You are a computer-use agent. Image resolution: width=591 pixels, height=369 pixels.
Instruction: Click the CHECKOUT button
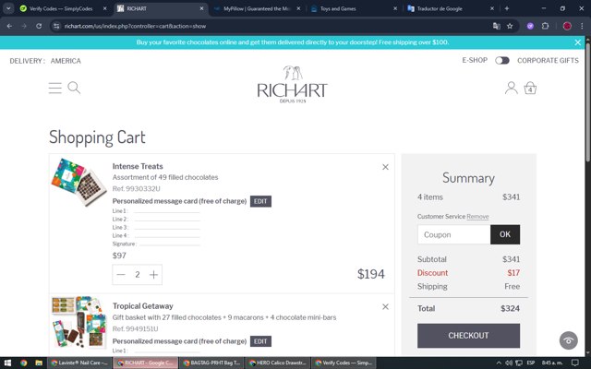[468, 336]
